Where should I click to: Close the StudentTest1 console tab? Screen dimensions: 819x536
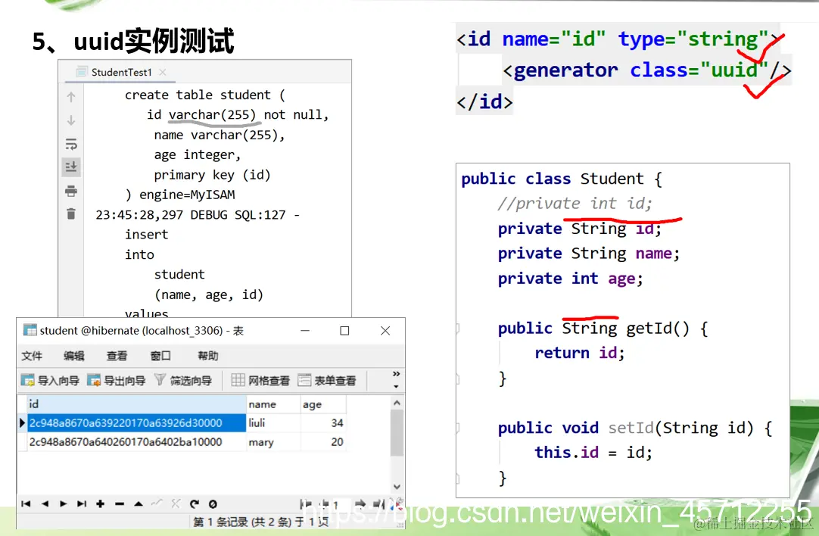click(163, 72)
